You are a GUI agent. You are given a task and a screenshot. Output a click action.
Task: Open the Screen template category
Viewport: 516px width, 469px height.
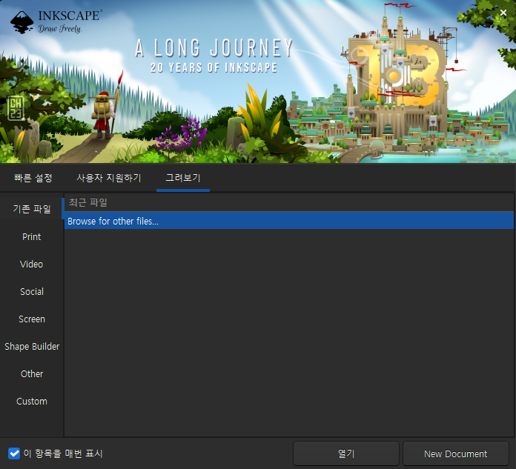32,319
